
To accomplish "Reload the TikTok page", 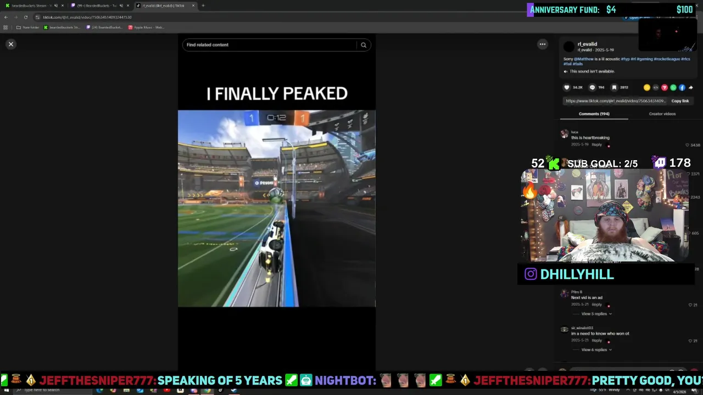I will click(x=25, y=17).
